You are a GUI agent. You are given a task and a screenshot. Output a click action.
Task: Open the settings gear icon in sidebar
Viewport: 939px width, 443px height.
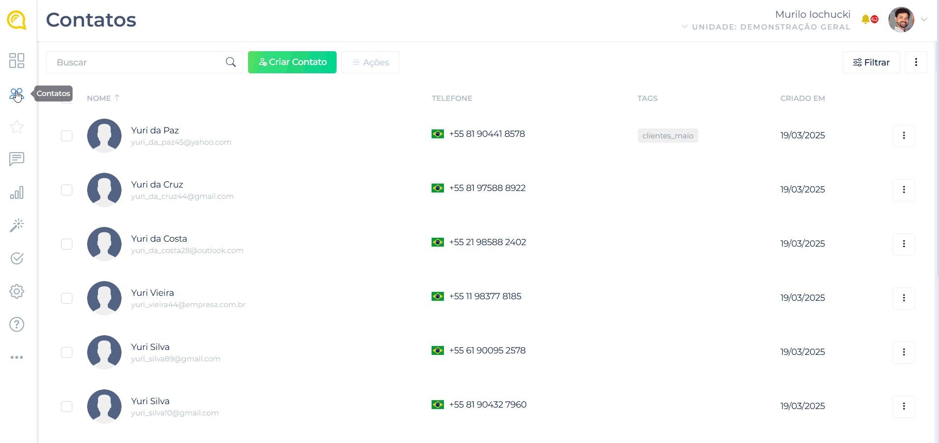(x=17, y=291)
